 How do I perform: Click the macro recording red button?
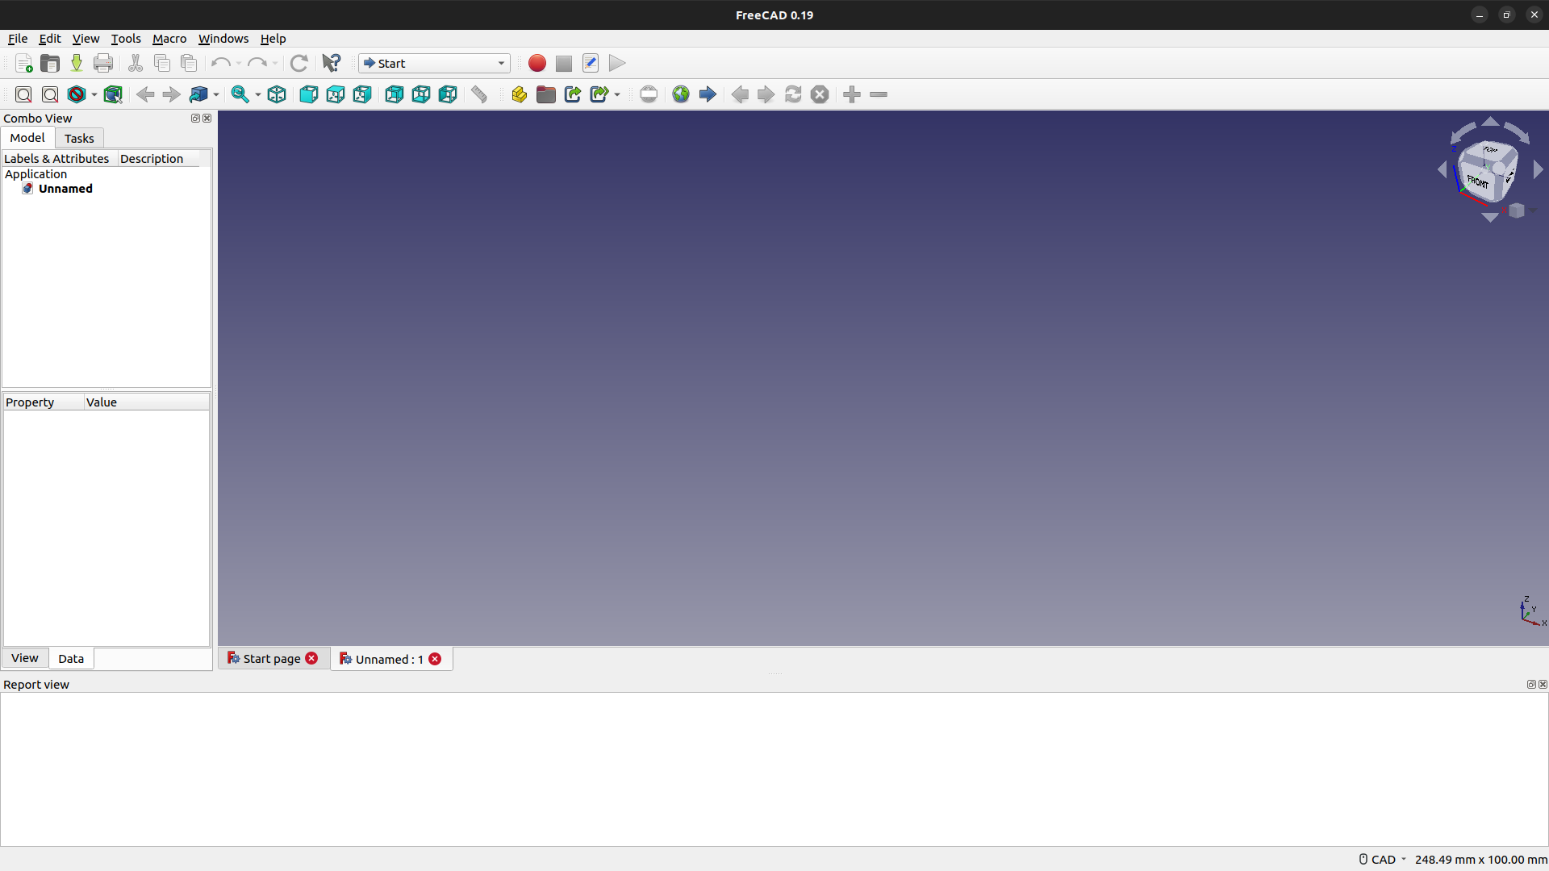[x=537, y=63]
